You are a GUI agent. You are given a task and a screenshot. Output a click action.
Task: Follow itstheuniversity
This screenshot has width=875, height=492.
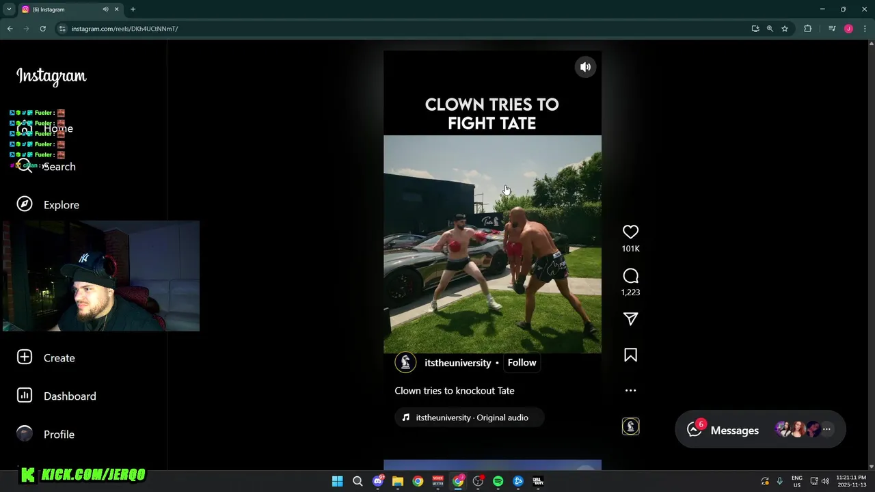pos(522,363)
